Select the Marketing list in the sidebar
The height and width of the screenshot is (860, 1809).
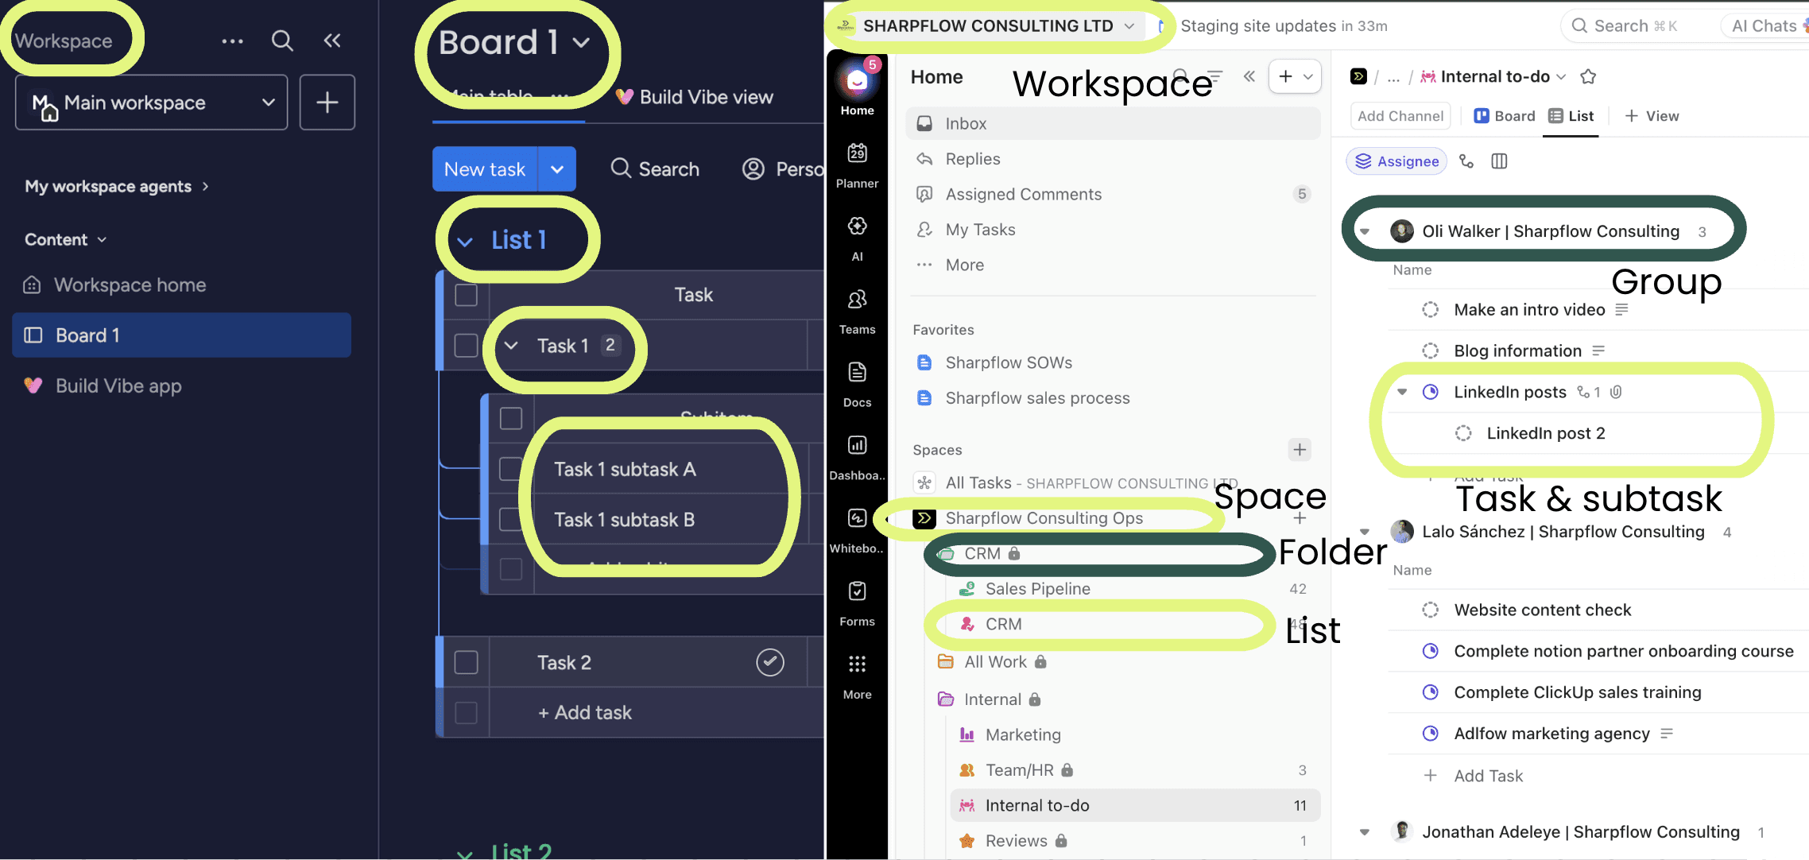click(x=1134, y=735)
